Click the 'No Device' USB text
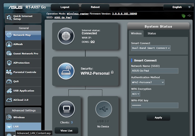The image size is (195, 136). tap(103, 126)
